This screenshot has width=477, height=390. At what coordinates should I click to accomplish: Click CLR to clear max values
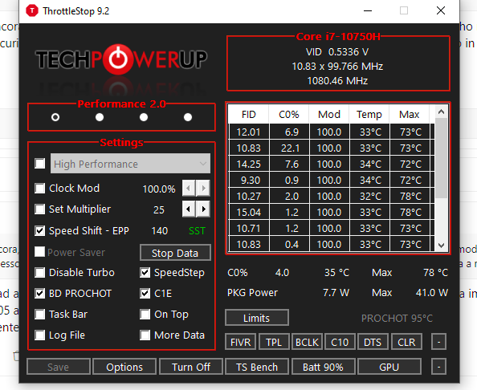[x=406, y=342]
